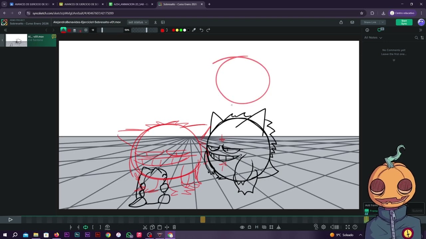Open the help question mark

pyautogui.click(x=355, y=227)
